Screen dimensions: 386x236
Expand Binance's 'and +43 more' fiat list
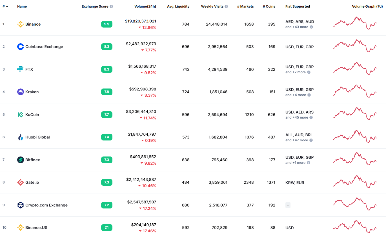click(297, 27)
